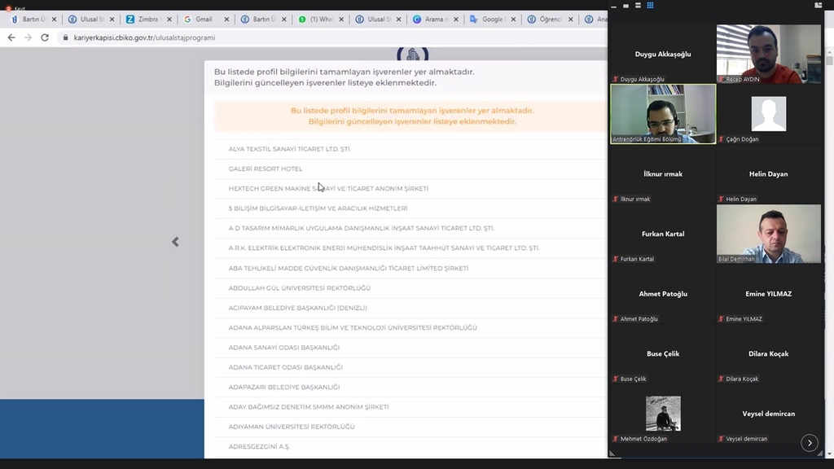
Task: Reload the kariyerkapisi page
Action: (x=45, y=37)
